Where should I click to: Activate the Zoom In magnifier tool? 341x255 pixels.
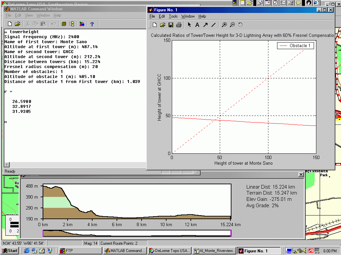tap(224, 25)
